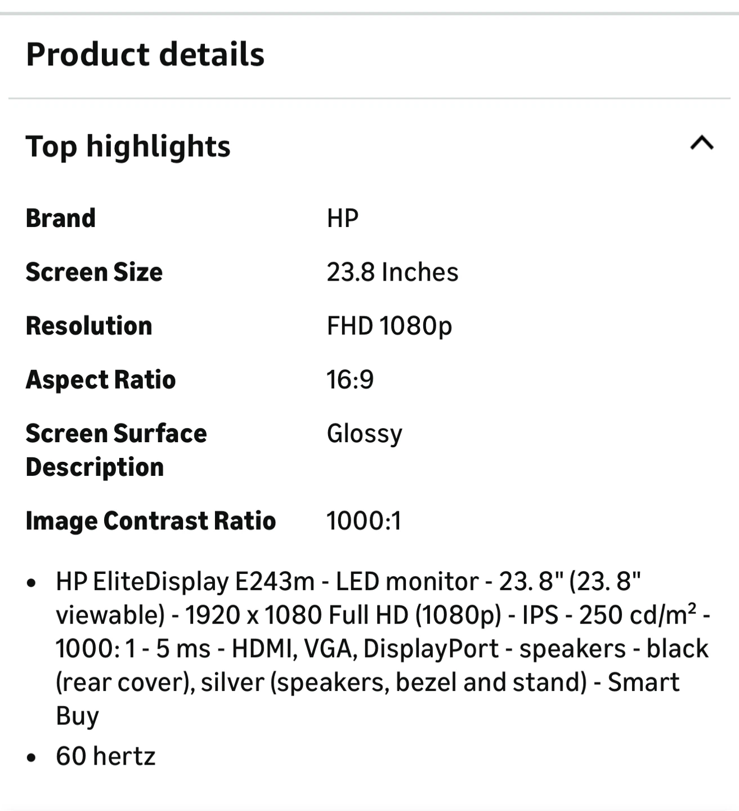The height and width of the screenshot is (811, 739).
Task: Click the bullet dot before 60 hertz
Action: coord(32,757)
